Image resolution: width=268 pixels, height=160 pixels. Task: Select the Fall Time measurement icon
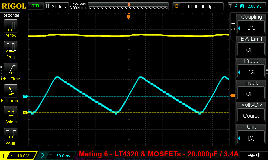coord(11,91)
